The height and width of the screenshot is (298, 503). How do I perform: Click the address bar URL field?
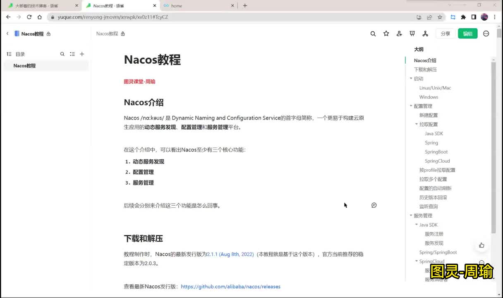point(232,17)
